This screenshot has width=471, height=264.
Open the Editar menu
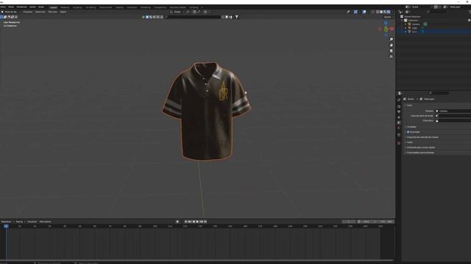11,7
